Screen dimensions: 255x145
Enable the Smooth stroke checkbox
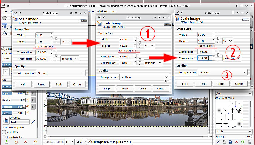pyautogui.click(x=4, y=137)
